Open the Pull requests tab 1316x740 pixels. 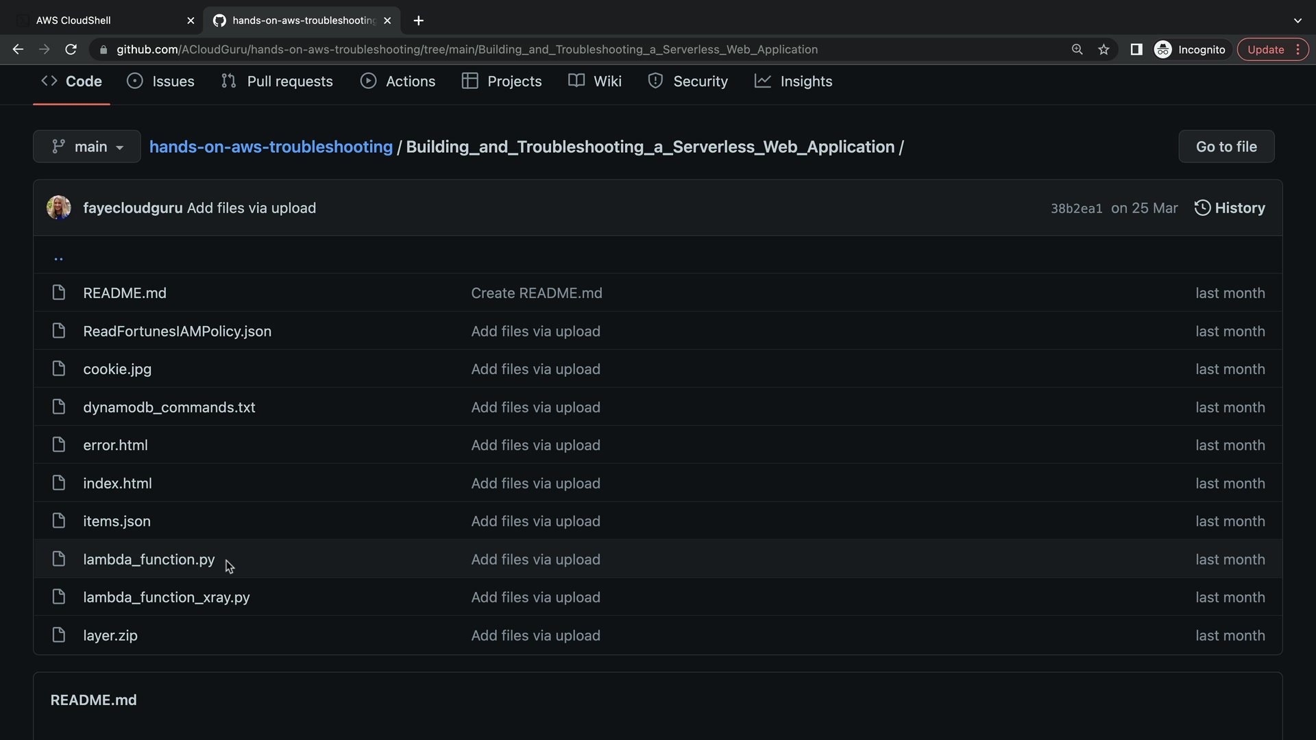277,81
